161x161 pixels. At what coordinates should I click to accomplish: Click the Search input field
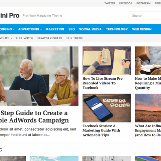[145, 15]
